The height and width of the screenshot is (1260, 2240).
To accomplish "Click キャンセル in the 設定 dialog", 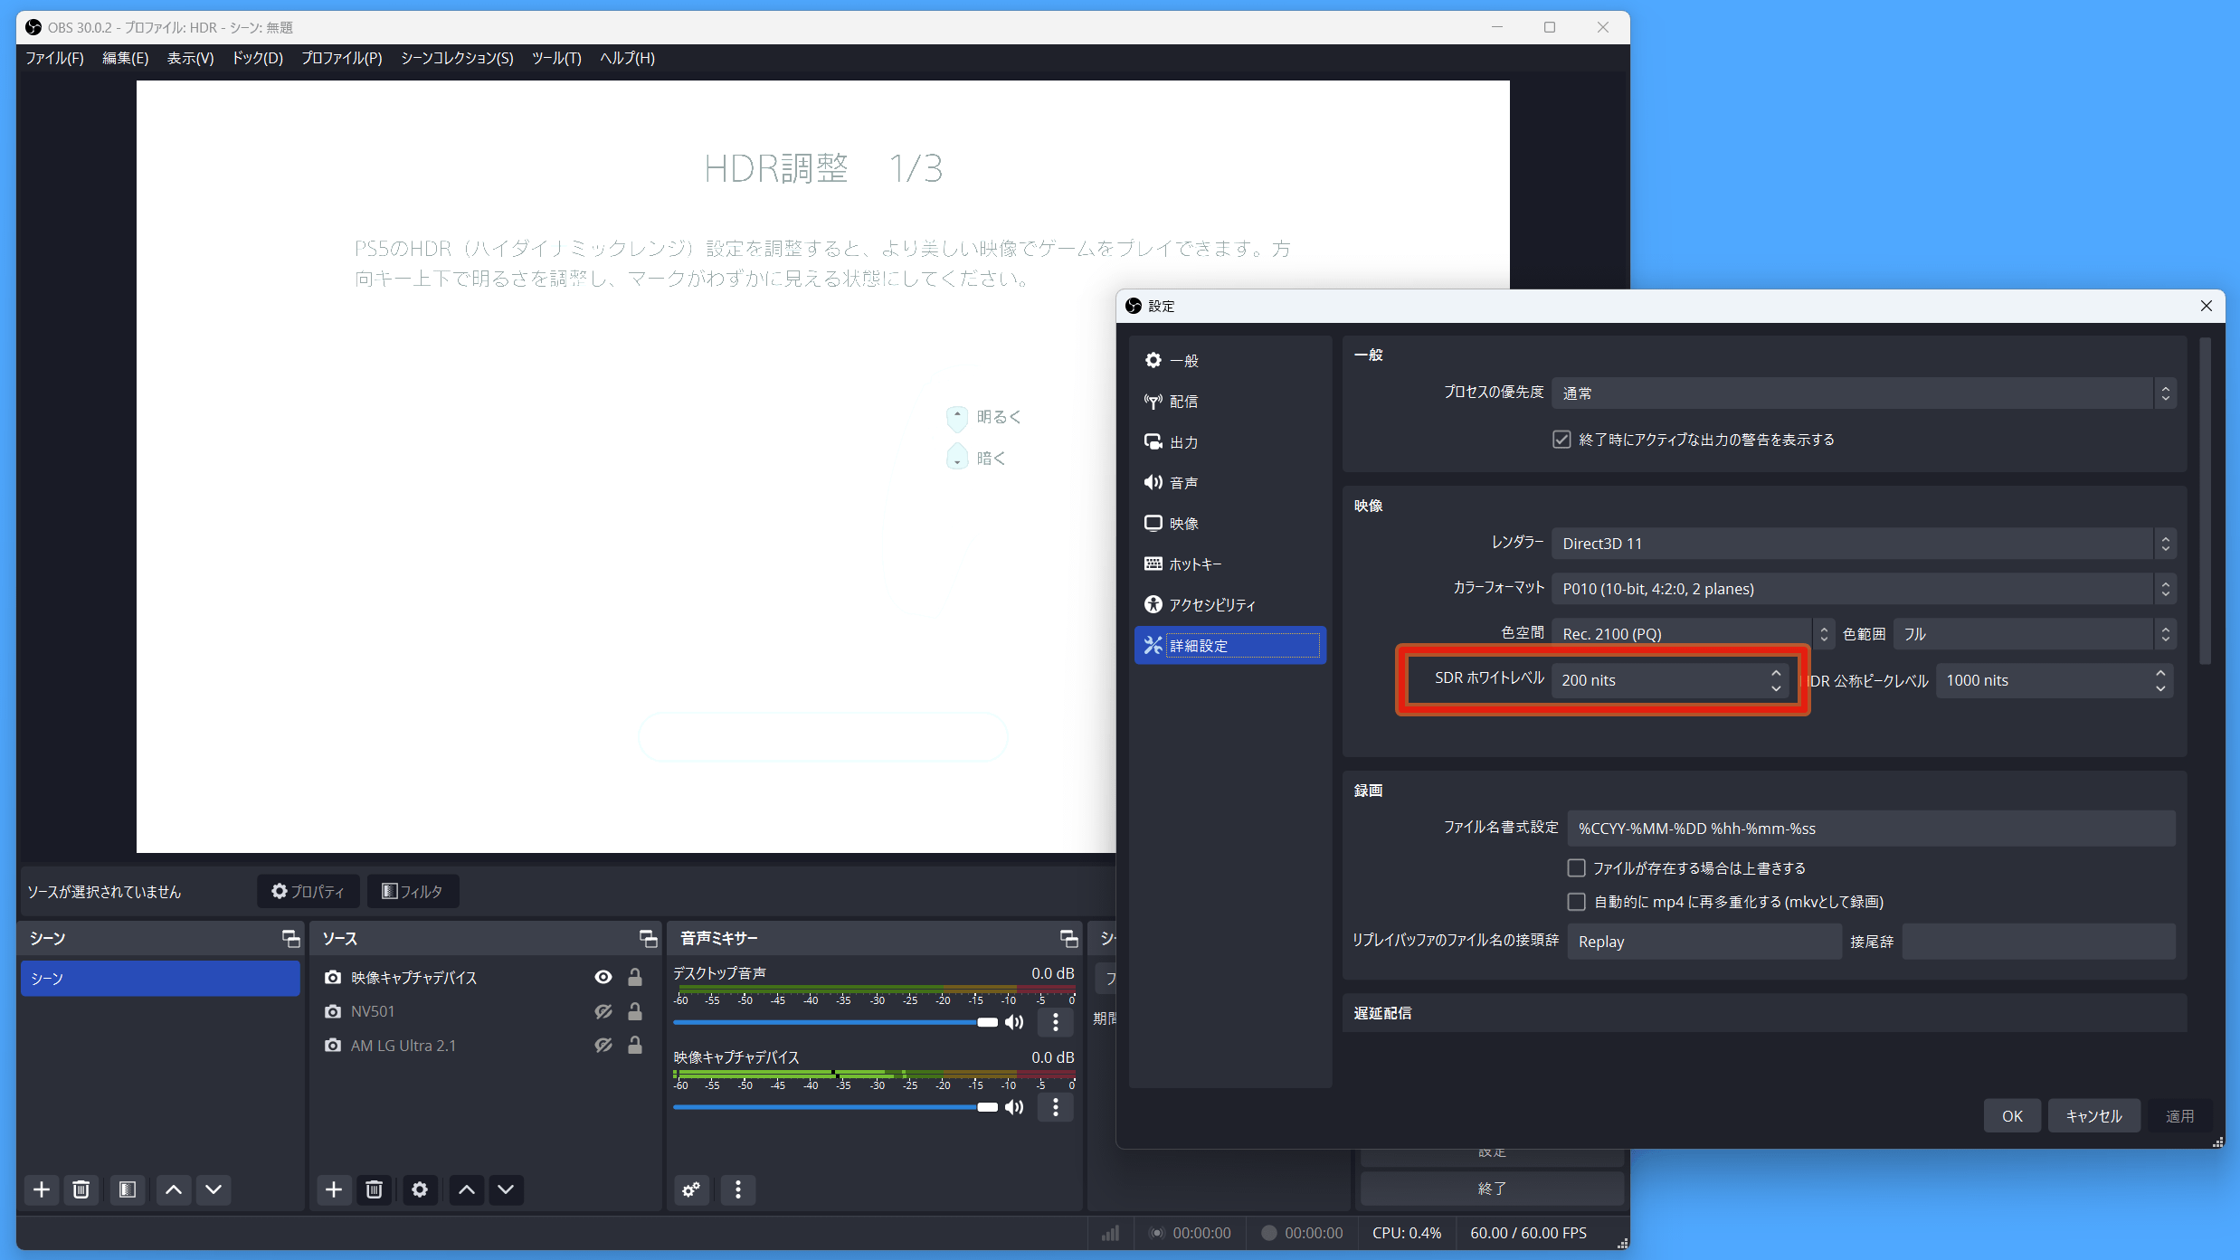I will [2093, 1116].
